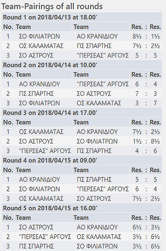Screen dimensions: 166x251
Task: Click ΣΟ ΑΣΤΡΟΥΣ in Round 5 pairing 1
Action: pos(36,227)
